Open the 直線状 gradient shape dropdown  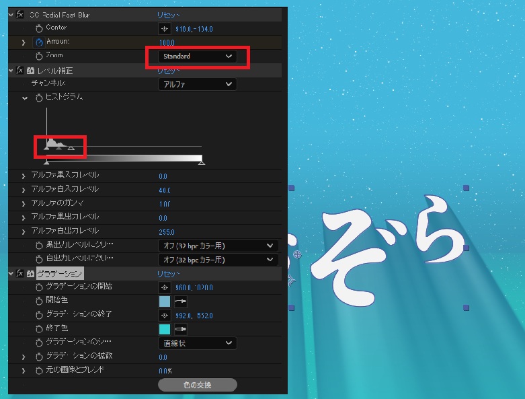tap(197, 343)
